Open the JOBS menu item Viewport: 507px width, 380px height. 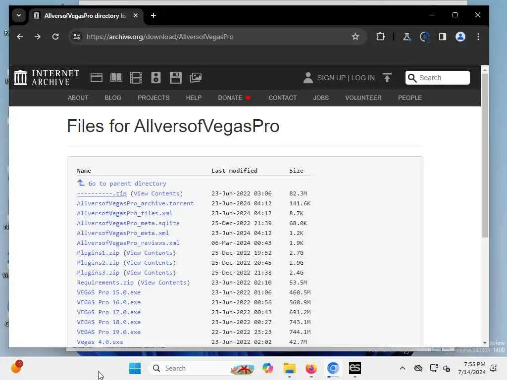[x=321, y=98]
